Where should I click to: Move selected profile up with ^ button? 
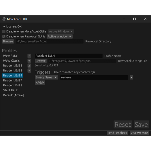(x=29, y=56)
